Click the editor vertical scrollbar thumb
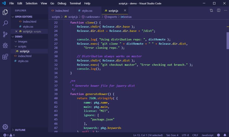Viewport: 229px width, 137px height. (228, 40)
